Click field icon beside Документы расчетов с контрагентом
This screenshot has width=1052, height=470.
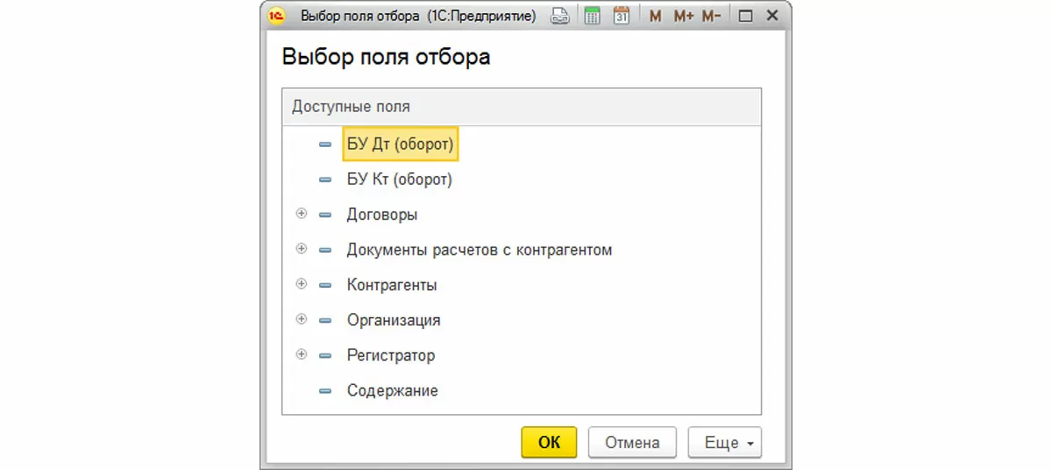[325, 250]
